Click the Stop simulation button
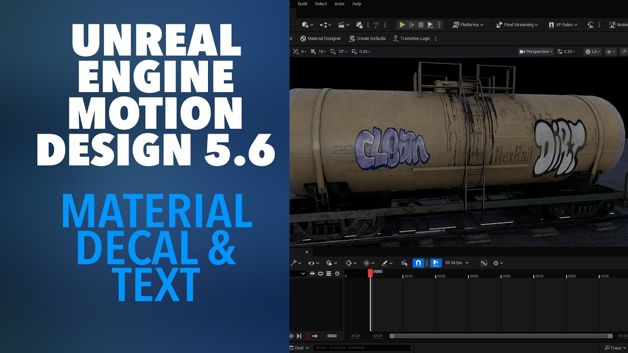This screenshot has height=353, width=628. point(421,25)
